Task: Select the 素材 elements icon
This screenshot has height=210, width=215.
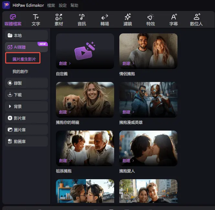Action: coord(59,20)
